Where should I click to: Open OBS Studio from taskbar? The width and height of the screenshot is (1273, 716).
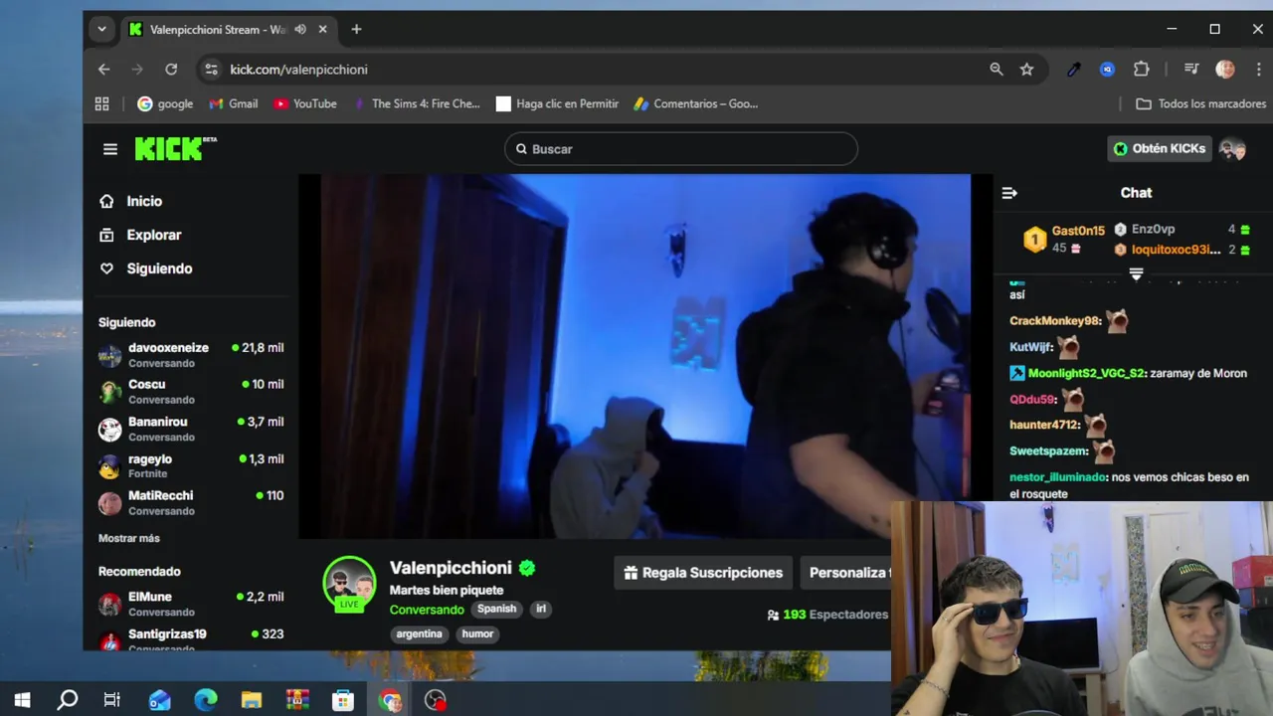436,700
